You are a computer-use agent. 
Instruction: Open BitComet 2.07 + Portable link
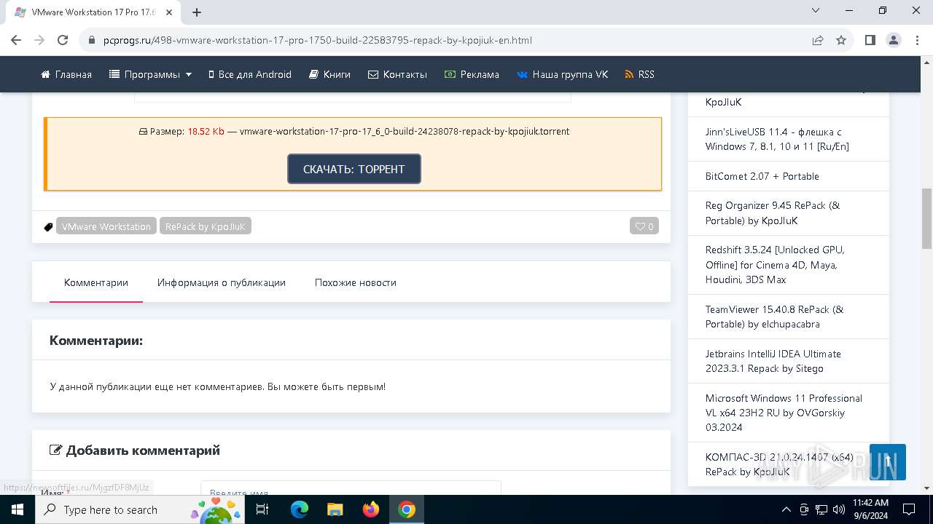[762, 176]
